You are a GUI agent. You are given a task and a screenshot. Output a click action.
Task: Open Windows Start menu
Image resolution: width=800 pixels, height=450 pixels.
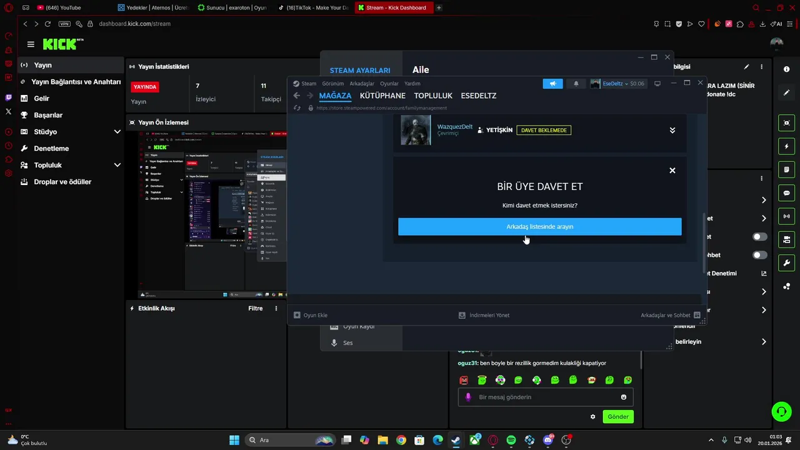pyautogui.click(x=234, y=440)
